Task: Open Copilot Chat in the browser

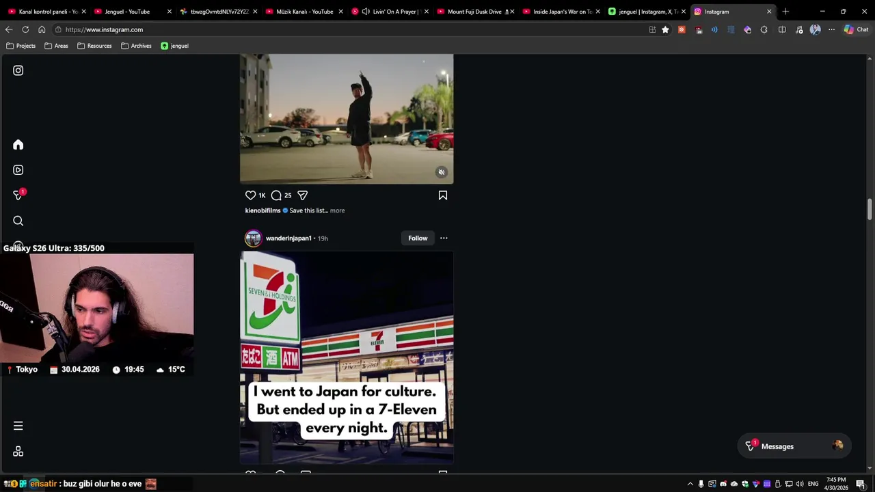Action: 856,29
